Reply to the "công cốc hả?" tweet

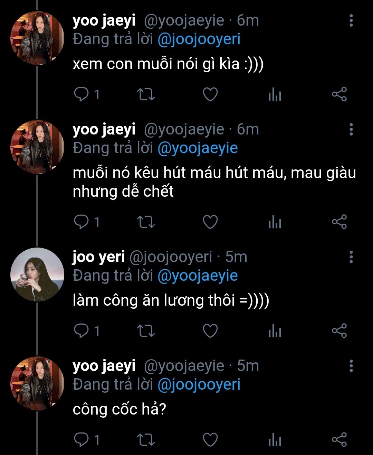[x=82, y=439]
